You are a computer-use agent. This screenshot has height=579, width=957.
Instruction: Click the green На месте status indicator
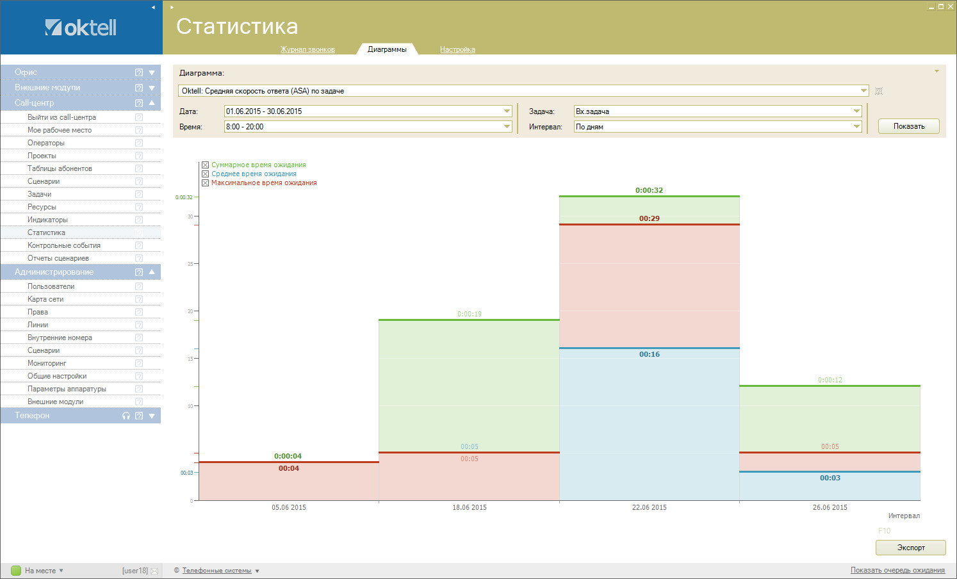click(x=16, y=571)
